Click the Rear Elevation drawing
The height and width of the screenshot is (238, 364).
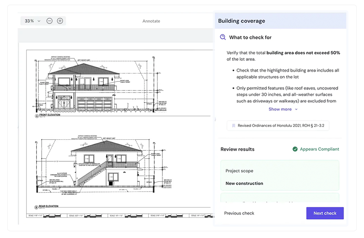(x=103, y=165)
